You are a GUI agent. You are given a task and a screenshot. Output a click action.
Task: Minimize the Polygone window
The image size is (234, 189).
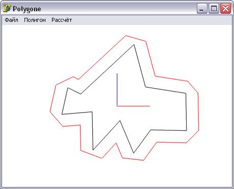pyautogui.click(x=202, y=8)
